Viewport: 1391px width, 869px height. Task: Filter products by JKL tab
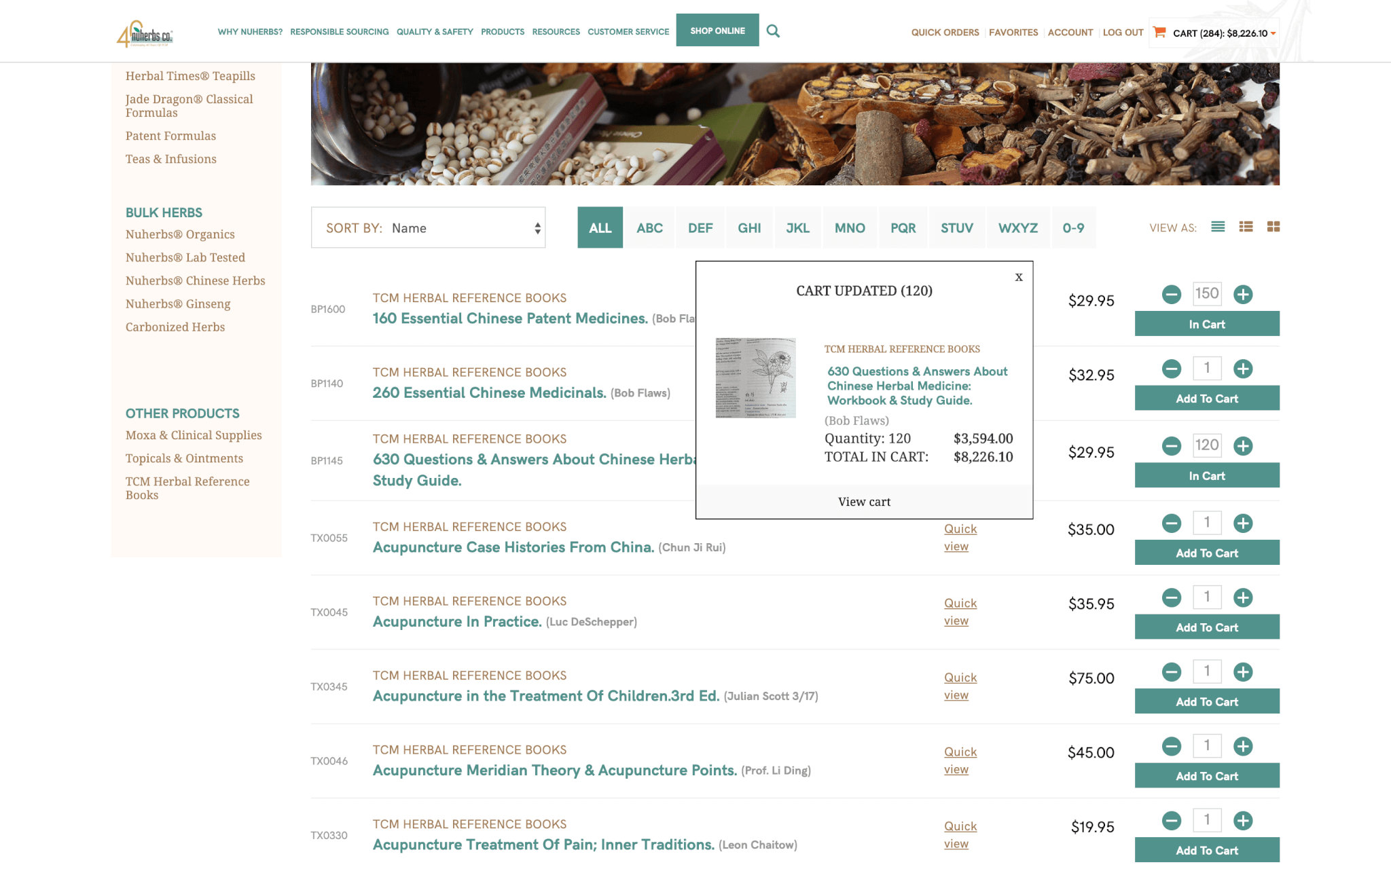click(797, 227)
